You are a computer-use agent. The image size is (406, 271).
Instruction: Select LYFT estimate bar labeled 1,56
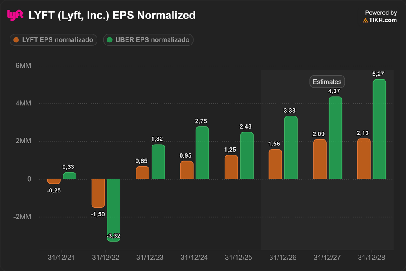click(x=275, y=164)
